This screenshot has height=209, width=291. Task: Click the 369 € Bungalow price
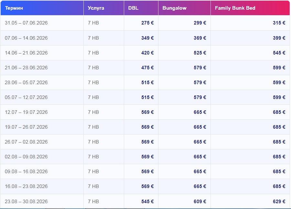(x=200, y=38)
